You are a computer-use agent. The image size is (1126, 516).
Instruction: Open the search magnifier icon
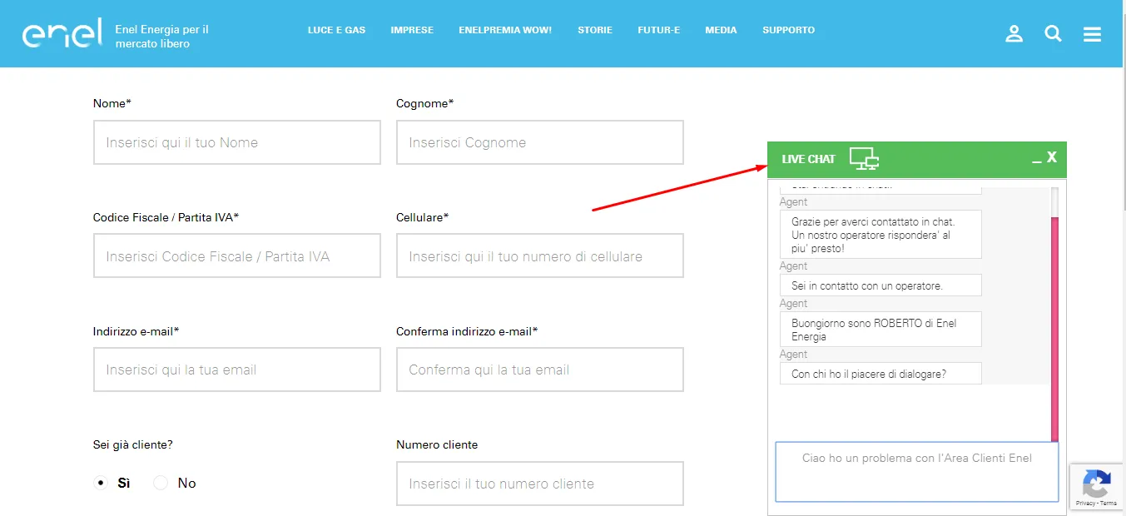coord(1053,34)
